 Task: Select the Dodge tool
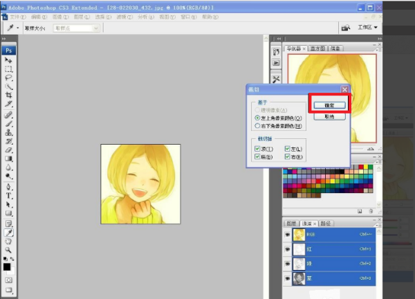pyautogui.click(x=8, y=176)
